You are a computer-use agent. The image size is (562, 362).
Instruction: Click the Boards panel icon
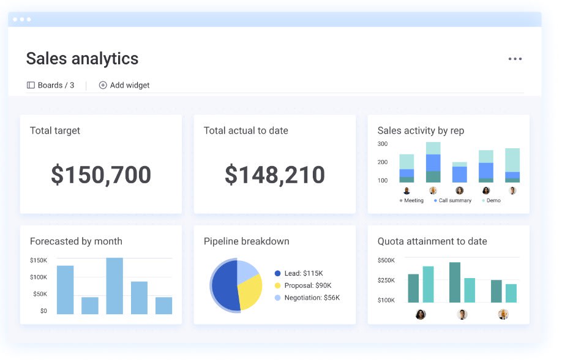31,85
